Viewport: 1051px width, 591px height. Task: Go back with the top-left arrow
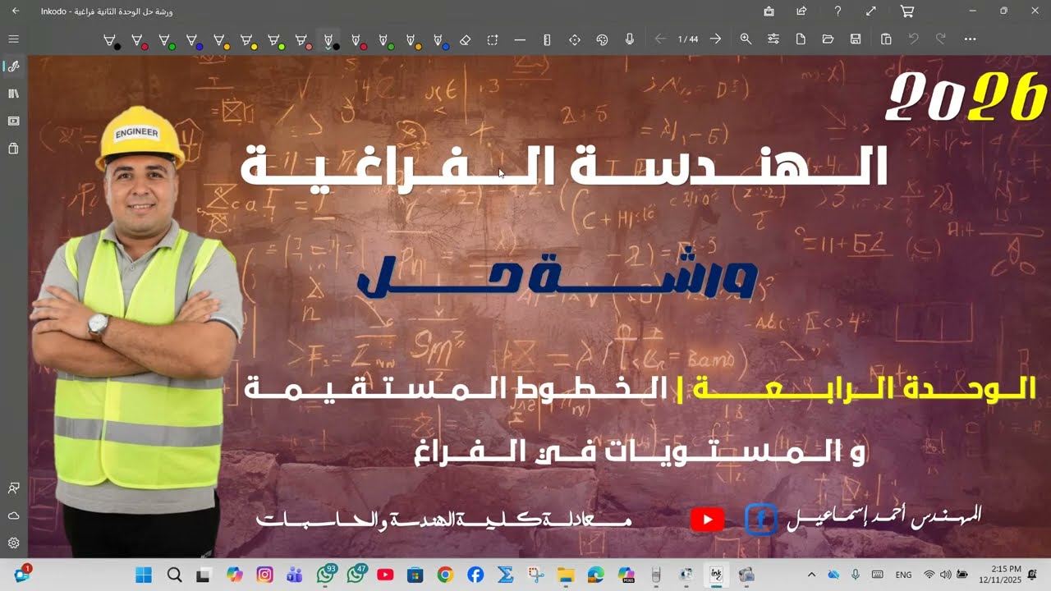click(15, 11)
